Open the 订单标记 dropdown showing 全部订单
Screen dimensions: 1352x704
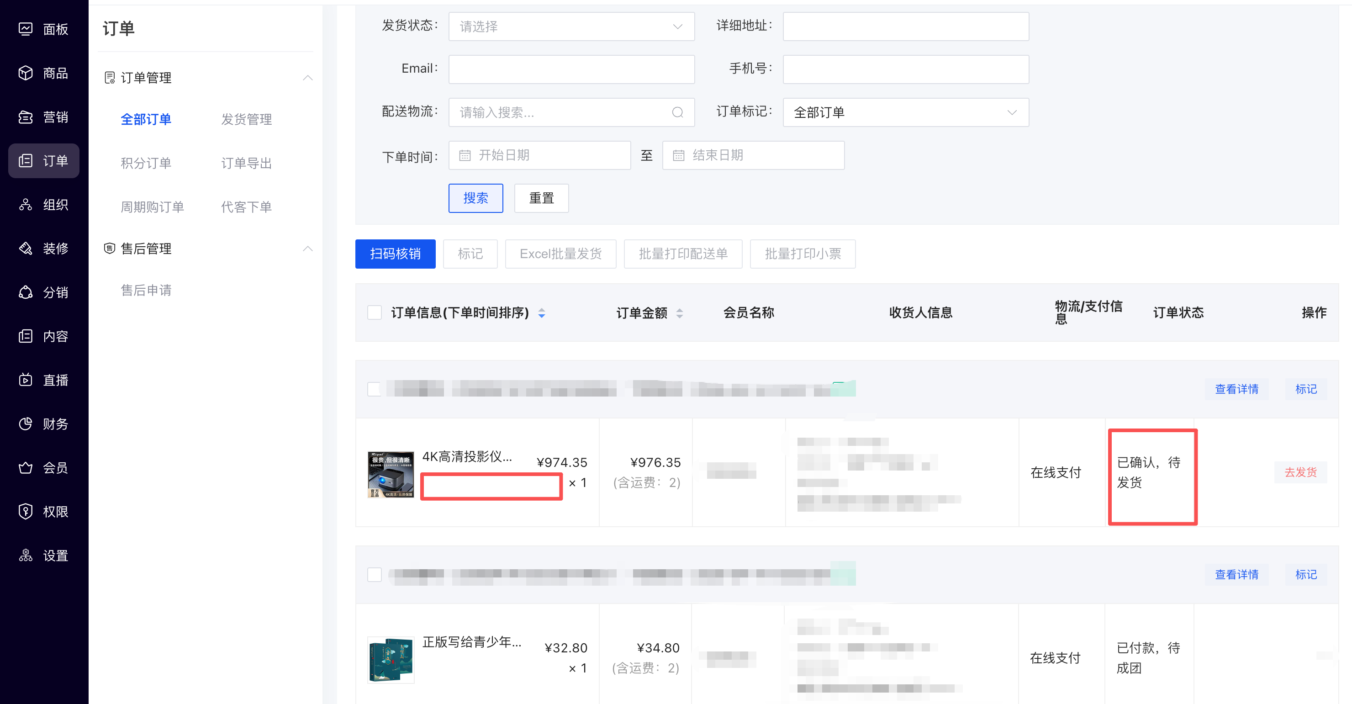pos(905,112)
